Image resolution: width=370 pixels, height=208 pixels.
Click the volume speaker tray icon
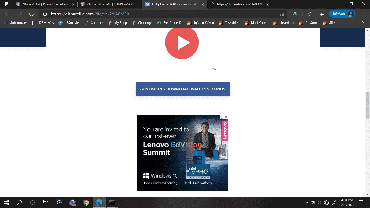click(x=320, y=203)
